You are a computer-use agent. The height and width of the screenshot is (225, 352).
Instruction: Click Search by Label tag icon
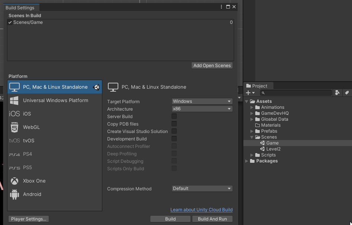coord(347,93)
